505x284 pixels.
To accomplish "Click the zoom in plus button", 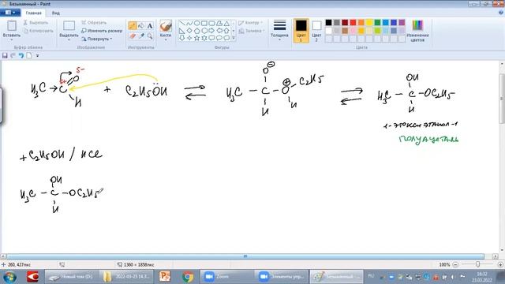I will [500, 265].
